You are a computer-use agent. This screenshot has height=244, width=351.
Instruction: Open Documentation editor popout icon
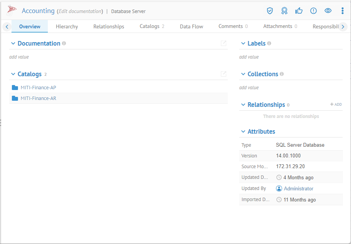point(224,43)
